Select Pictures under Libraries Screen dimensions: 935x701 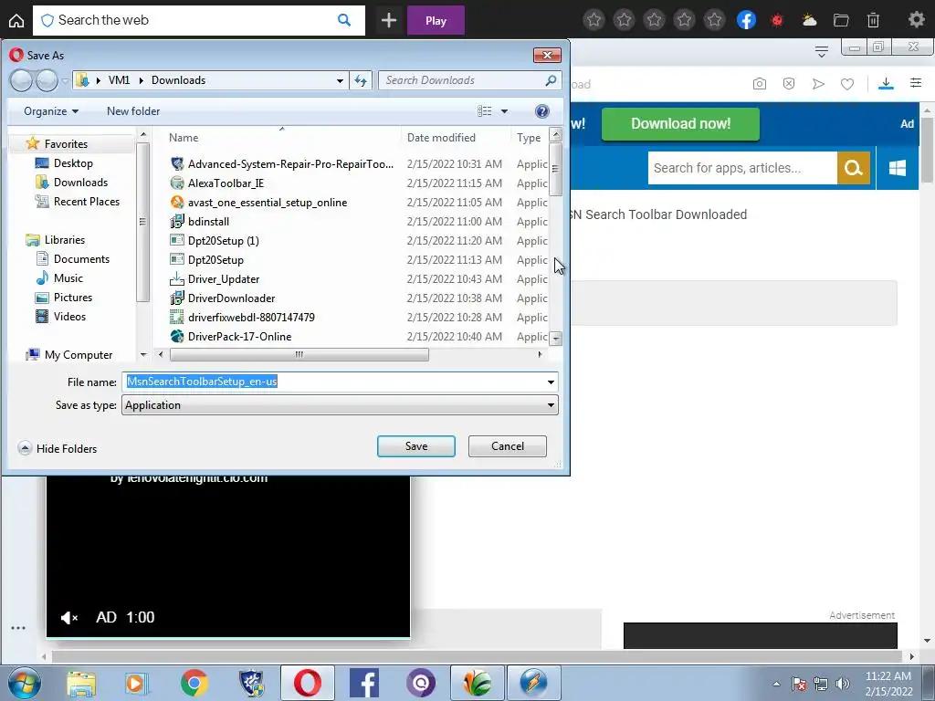[x=73, y=297]
